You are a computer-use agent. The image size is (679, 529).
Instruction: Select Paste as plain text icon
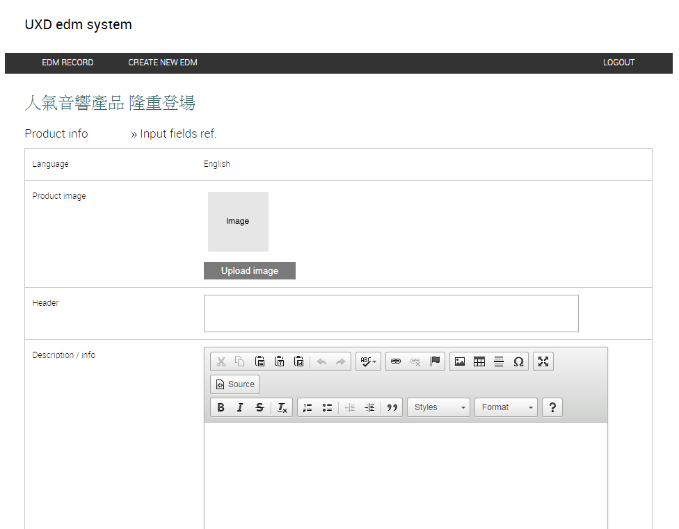pyautogui.click(x=279, y=361)
